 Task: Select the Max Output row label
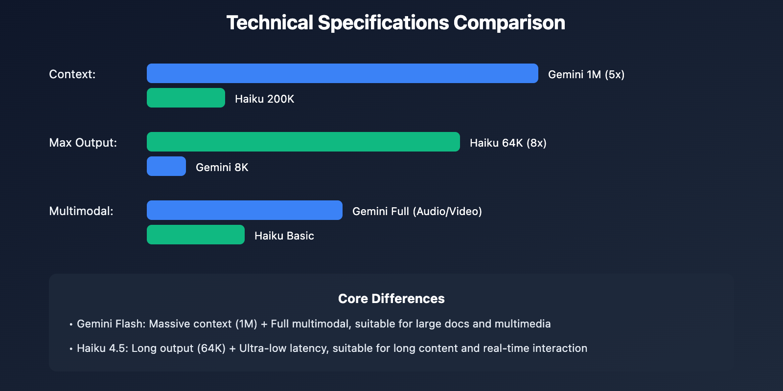pos(83,143)
